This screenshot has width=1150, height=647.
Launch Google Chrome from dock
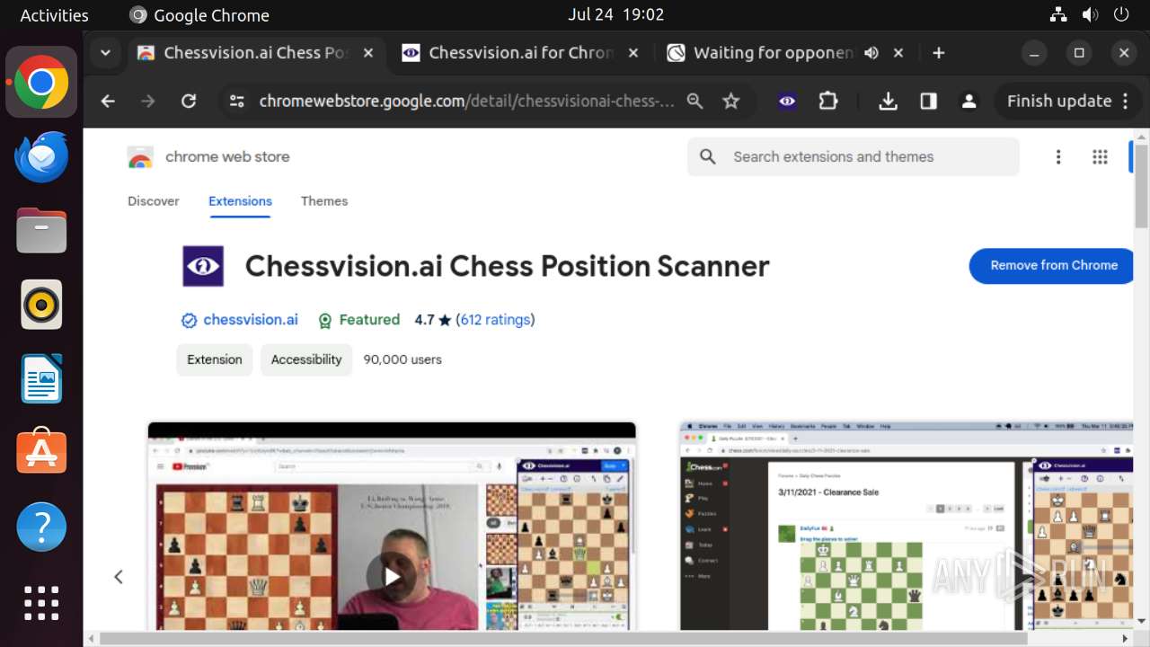coord(41,83)
